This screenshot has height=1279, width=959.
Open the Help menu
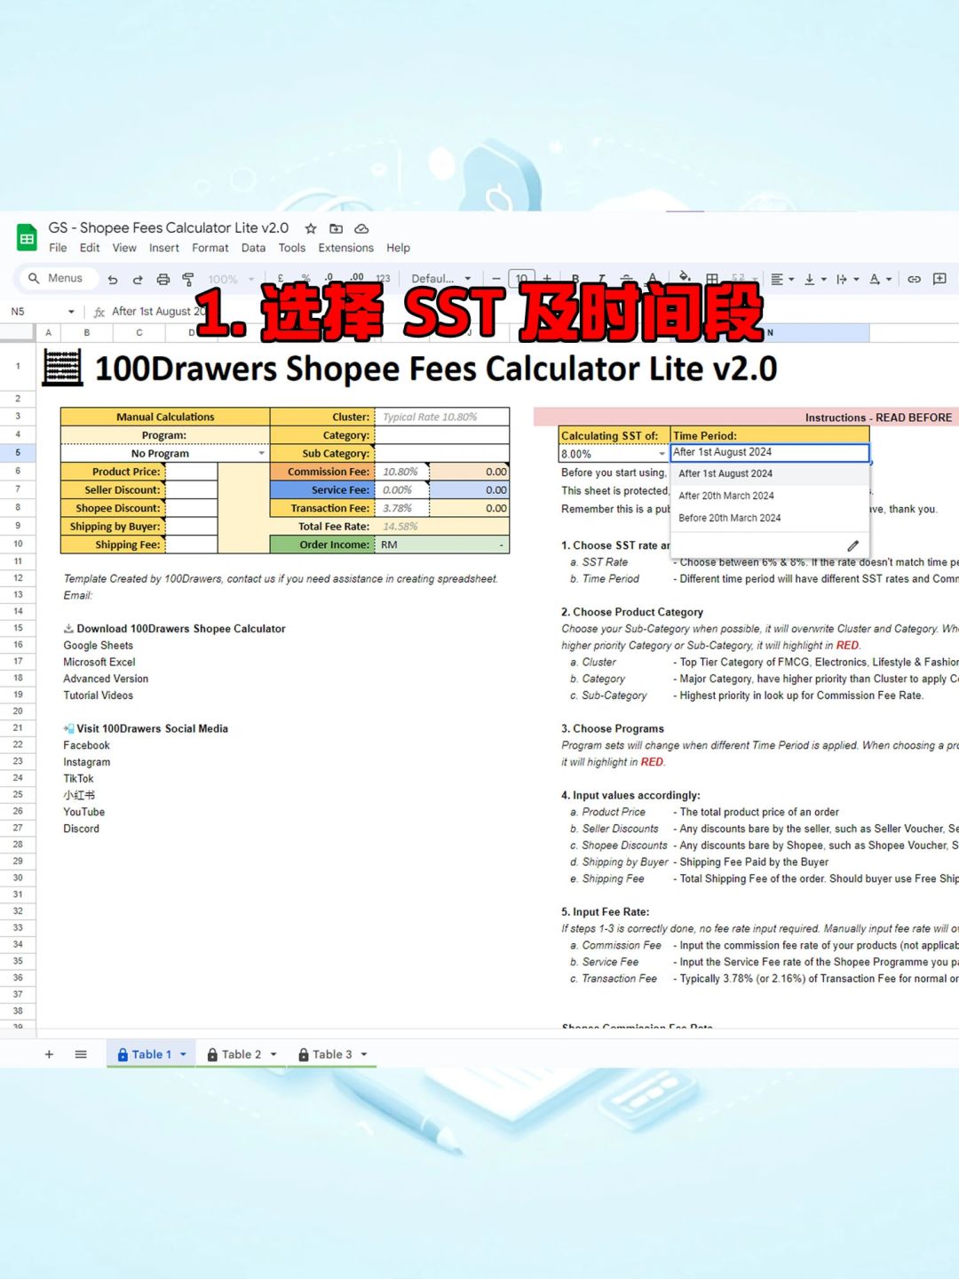(398, 248)
